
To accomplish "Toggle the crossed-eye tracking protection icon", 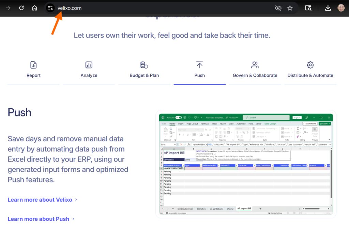I will tap(278, 8).
